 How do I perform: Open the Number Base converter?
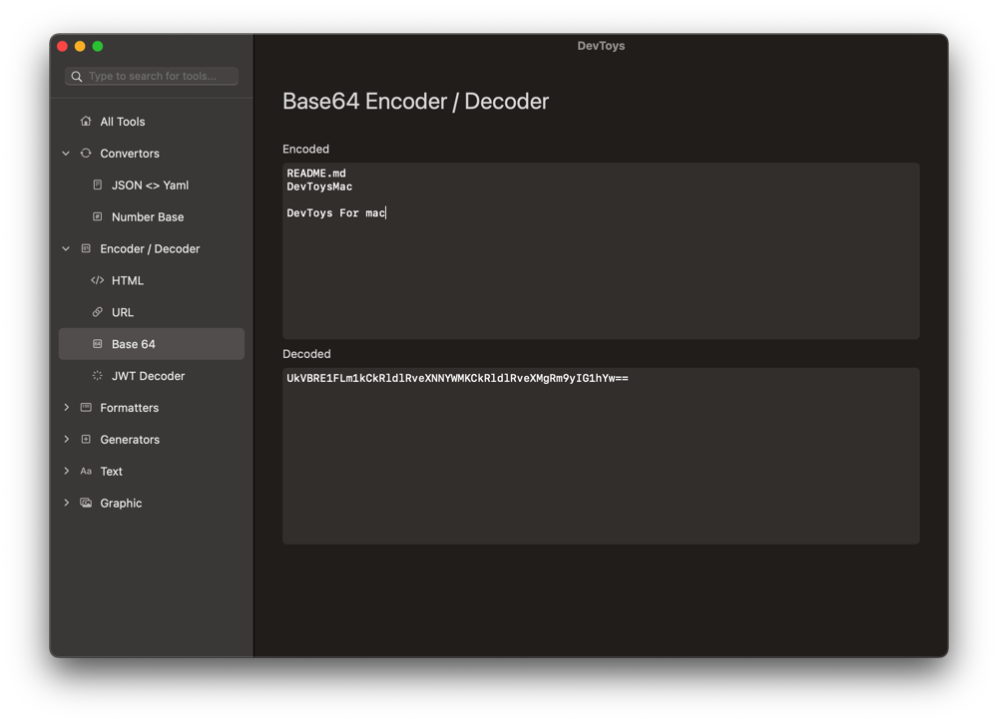point(148,216)
